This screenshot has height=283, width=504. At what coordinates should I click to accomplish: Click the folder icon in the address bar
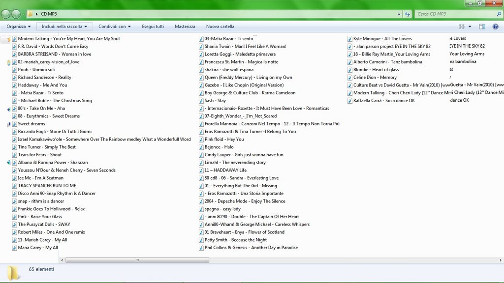(x=30, y=14)
